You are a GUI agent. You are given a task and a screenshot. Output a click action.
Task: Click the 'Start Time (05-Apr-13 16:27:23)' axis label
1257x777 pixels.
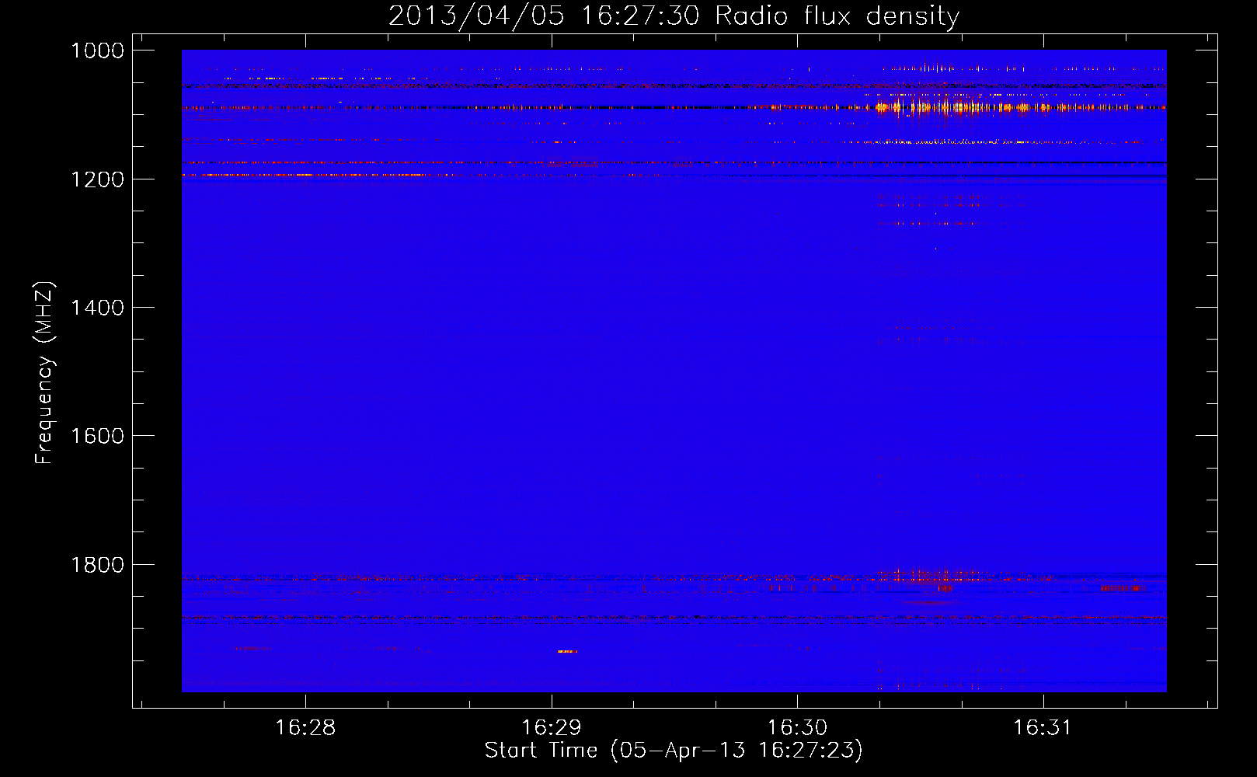674,751
